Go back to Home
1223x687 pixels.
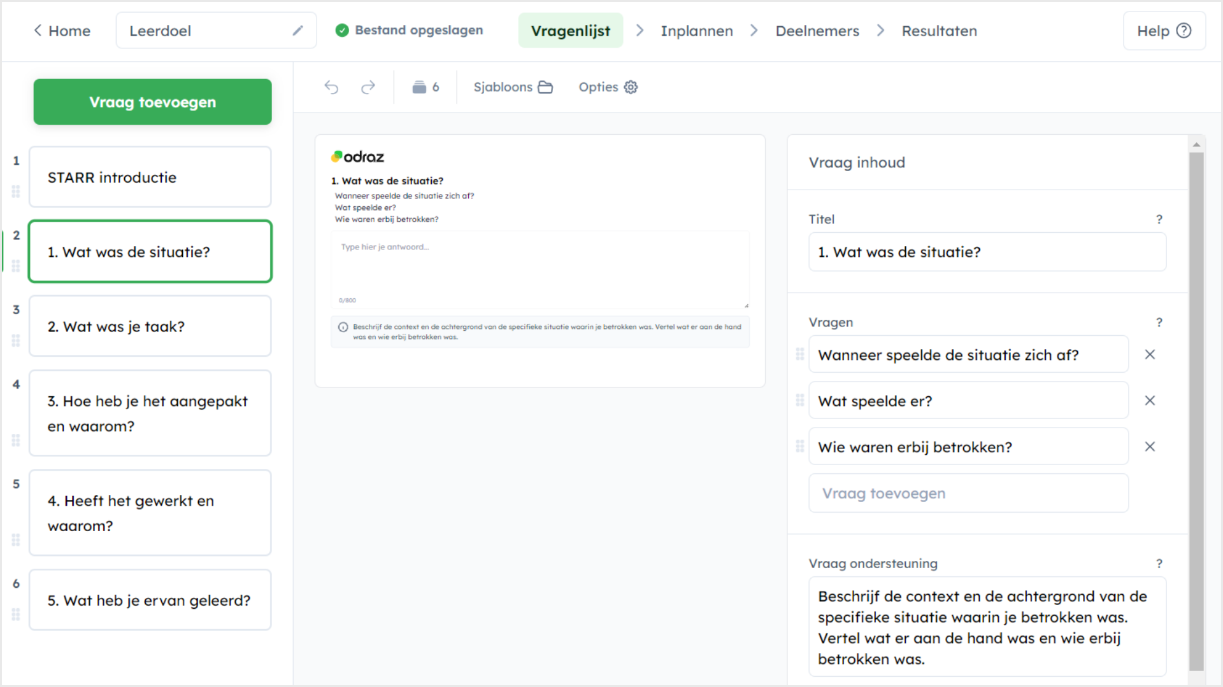[x=62, y=31]
